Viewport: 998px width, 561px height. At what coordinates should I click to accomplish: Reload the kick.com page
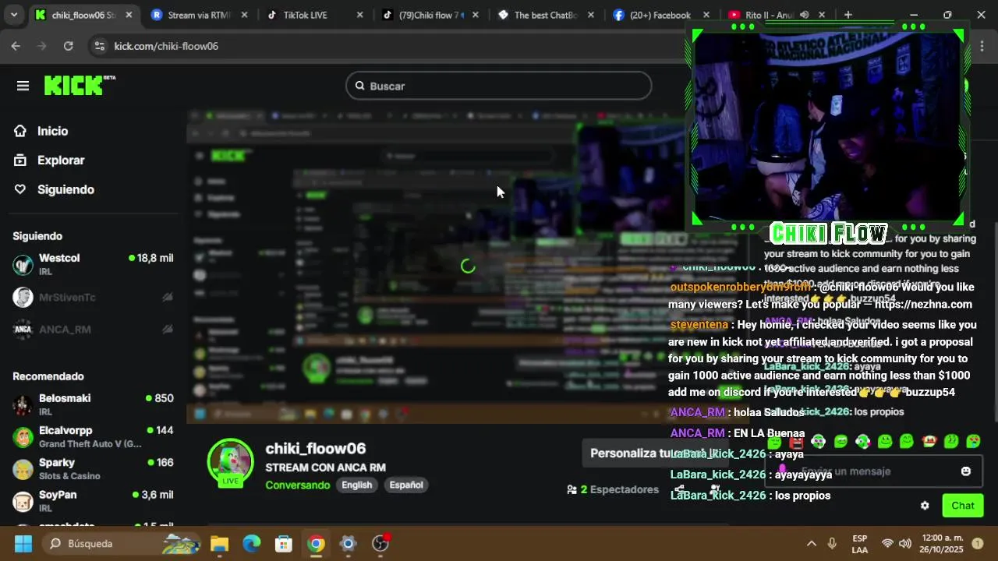68,46
